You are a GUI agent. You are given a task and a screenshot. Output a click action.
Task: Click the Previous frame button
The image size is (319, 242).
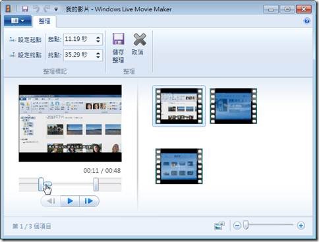point(51,201)
